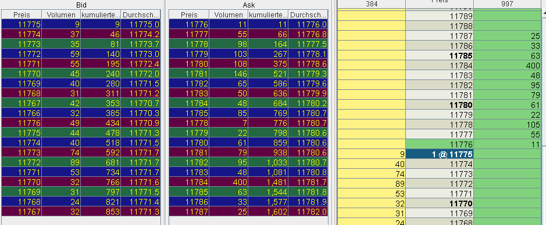Click Ask average price cell 11778.6

[x=308, y=64]
